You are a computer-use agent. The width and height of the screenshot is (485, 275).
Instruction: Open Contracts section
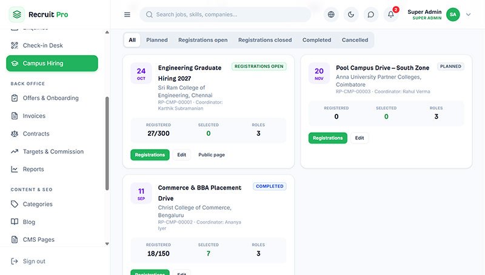(52, 134)
